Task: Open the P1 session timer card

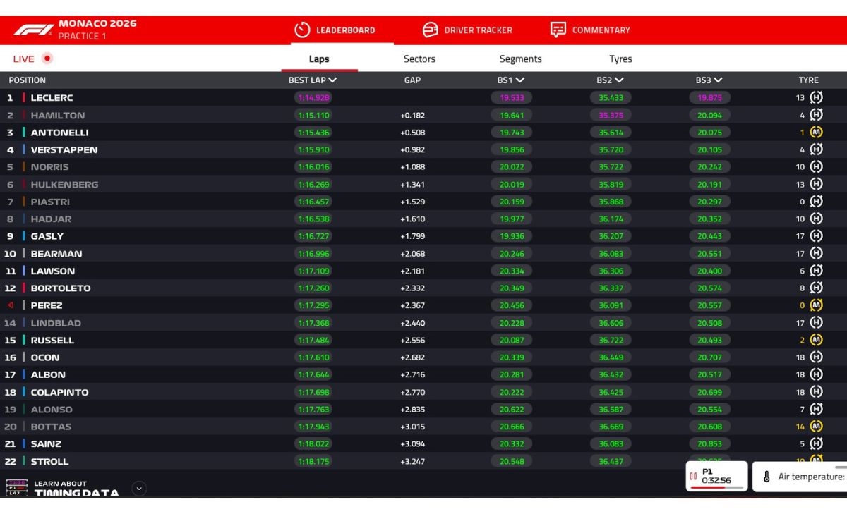Action: (716, 477)
